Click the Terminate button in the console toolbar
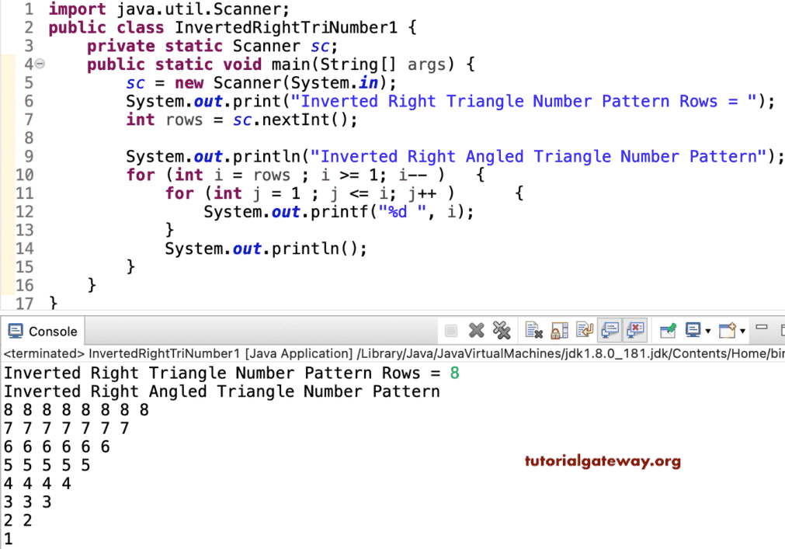 (451, 330)
